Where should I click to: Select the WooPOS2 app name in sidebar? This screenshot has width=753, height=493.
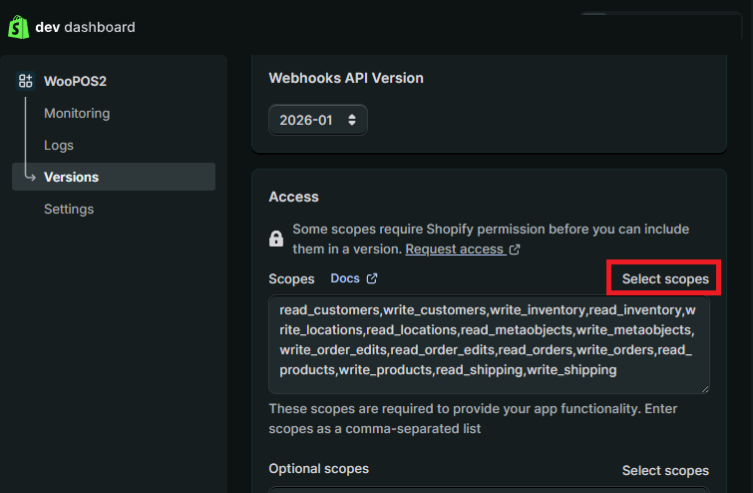pos(76,81)
